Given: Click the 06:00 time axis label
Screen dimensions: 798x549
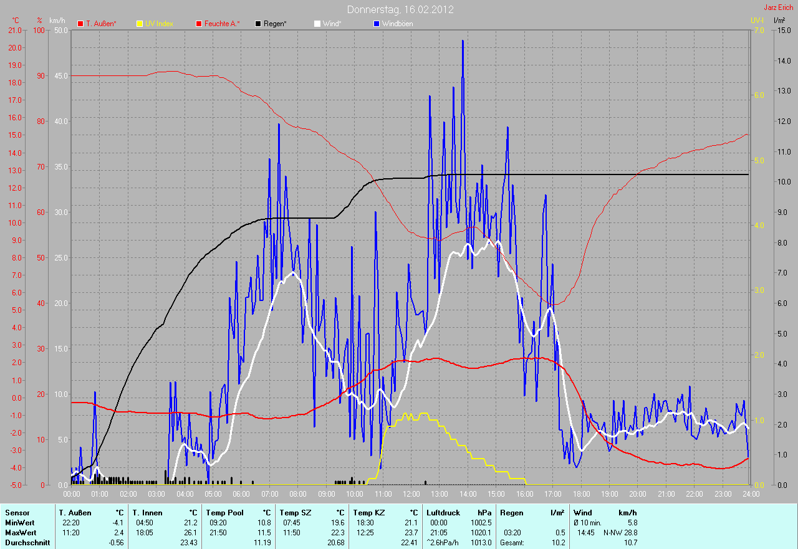Looking at the screenshot, I should [x=241, y=494].
